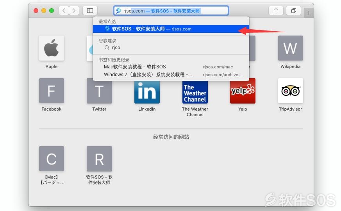
Task: Open the Apple favorite tile
Action: coord(52,48)
